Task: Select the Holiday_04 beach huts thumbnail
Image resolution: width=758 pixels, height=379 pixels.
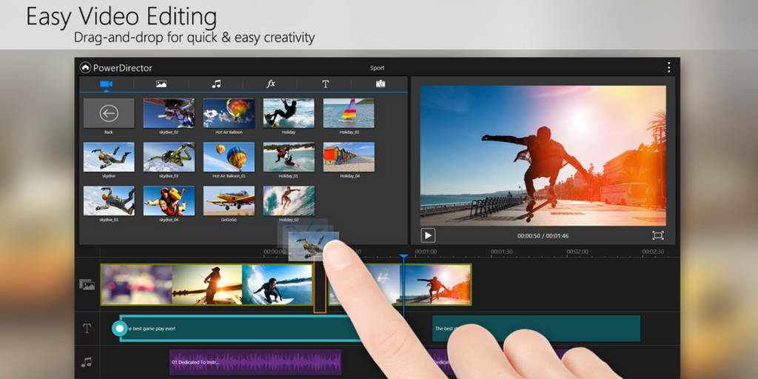Action: pyautogui.click(x=349, y=157)
